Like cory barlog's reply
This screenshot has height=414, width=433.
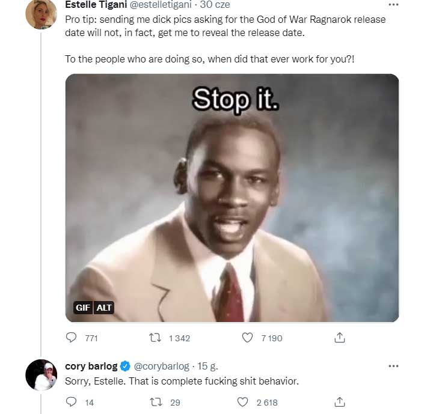(243, 402)
